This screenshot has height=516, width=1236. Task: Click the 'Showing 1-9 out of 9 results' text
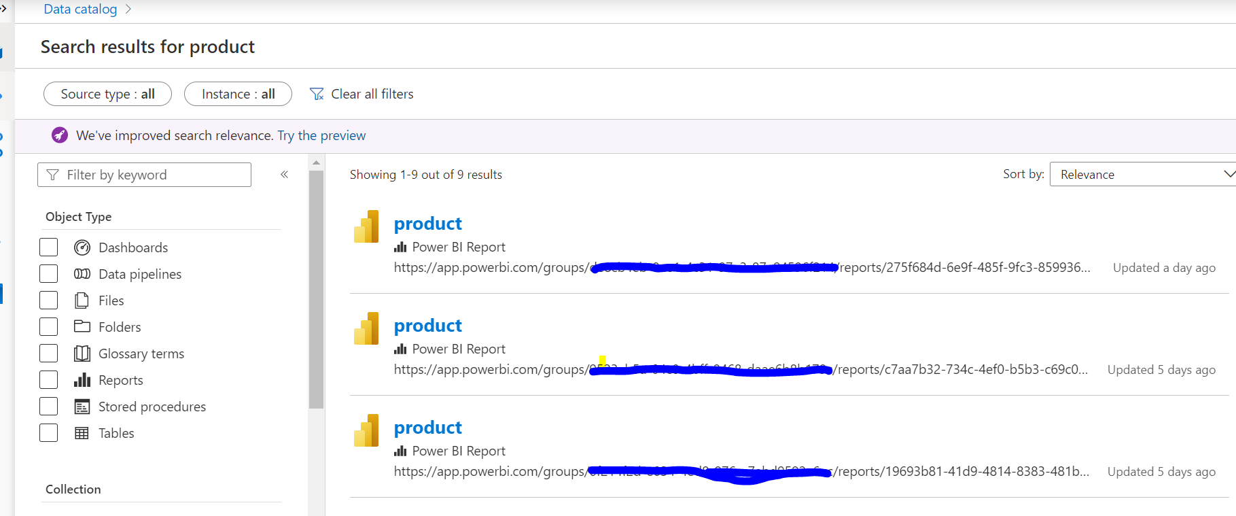(426, 175)
